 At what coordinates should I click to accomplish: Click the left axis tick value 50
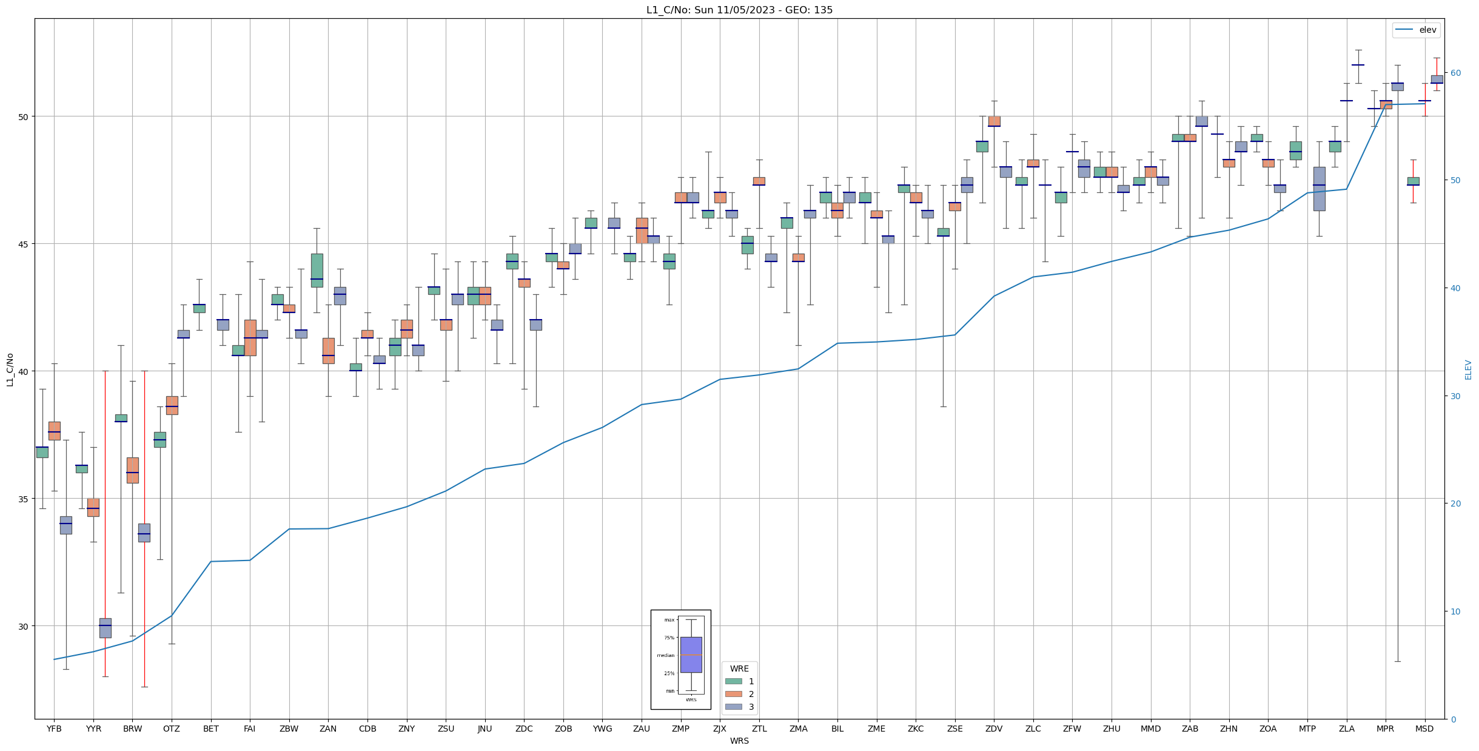(25, 116)
